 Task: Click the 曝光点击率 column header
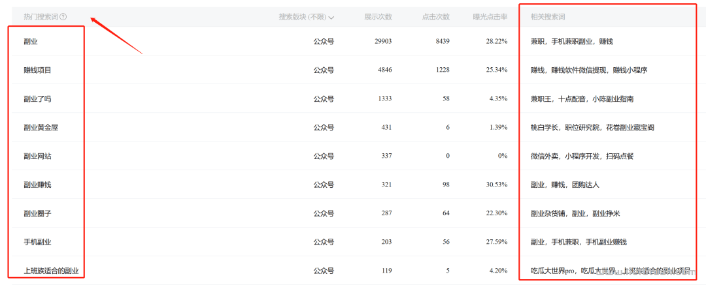490,17
